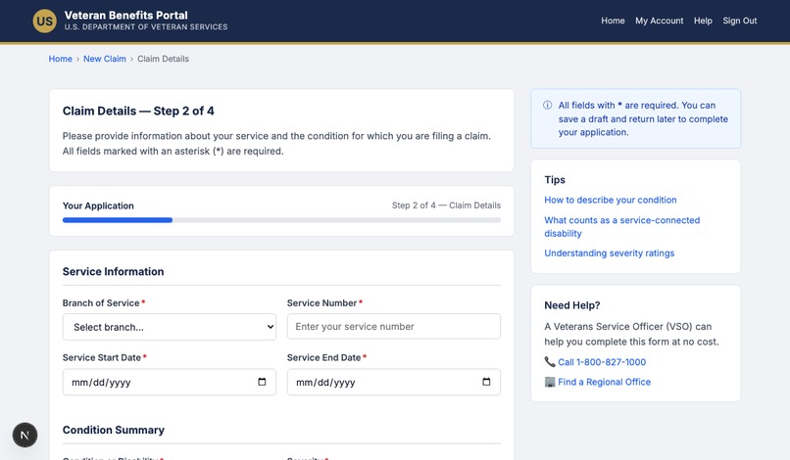Click the building icon beside Find a Regional Office
Screen dimensions: 790x460
[550, 382]
